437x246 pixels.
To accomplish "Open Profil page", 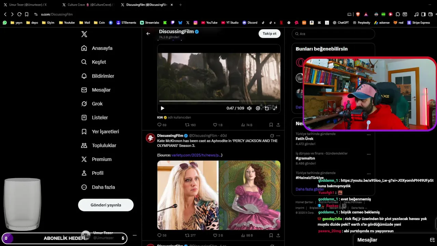I will [x=92, y=173].
